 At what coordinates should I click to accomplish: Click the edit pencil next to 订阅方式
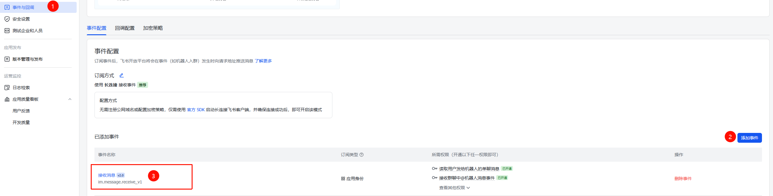point(121,75)
